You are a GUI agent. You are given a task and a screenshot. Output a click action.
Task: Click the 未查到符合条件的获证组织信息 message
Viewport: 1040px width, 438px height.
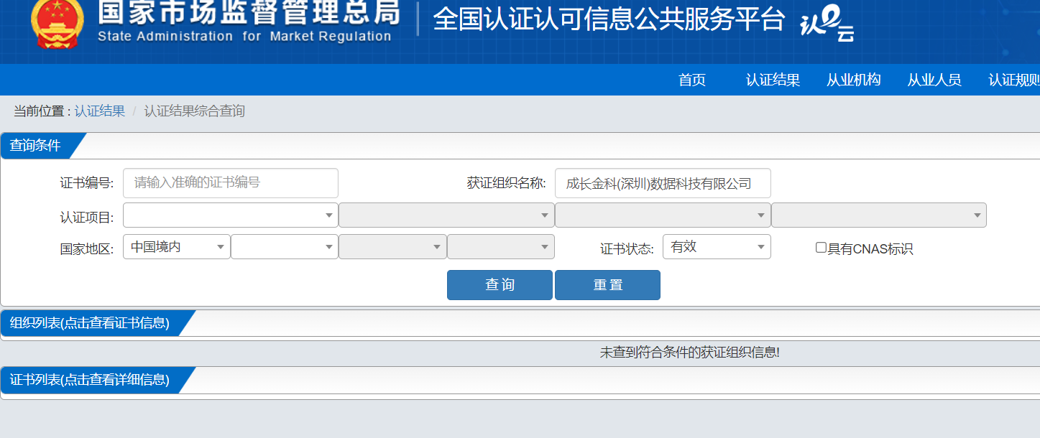pos(690,353)
